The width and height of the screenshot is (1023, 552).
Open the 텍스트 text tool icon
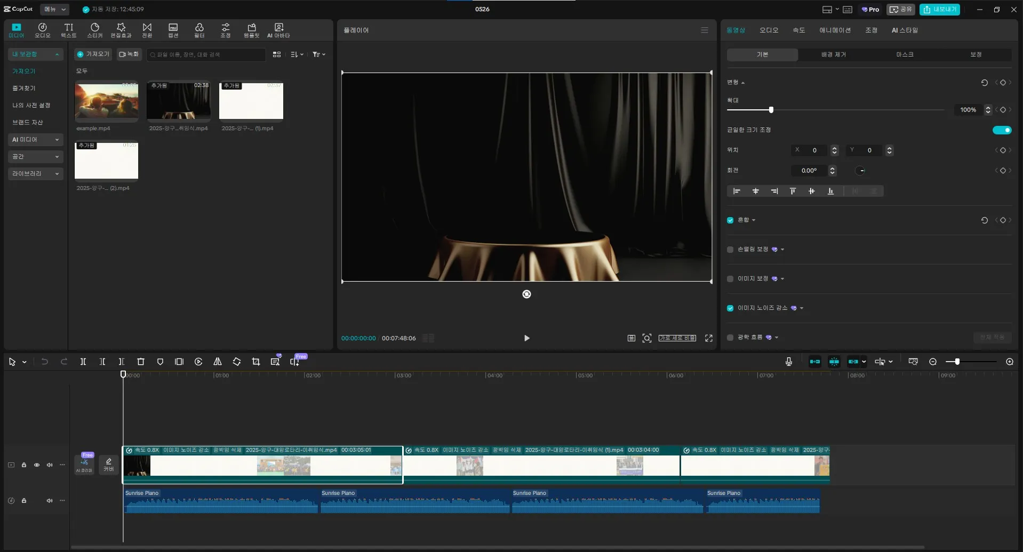68,30
